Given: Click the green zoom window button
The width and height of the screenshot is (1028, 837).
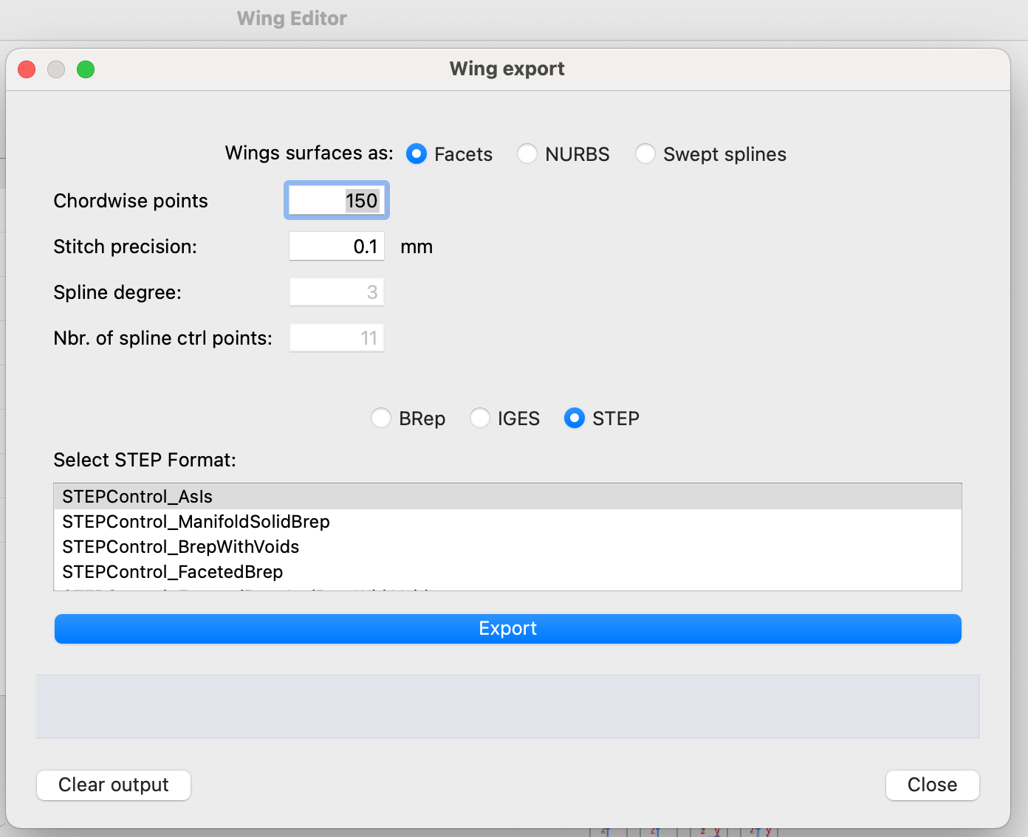Looking at the screenshot, I should [86, 69].
